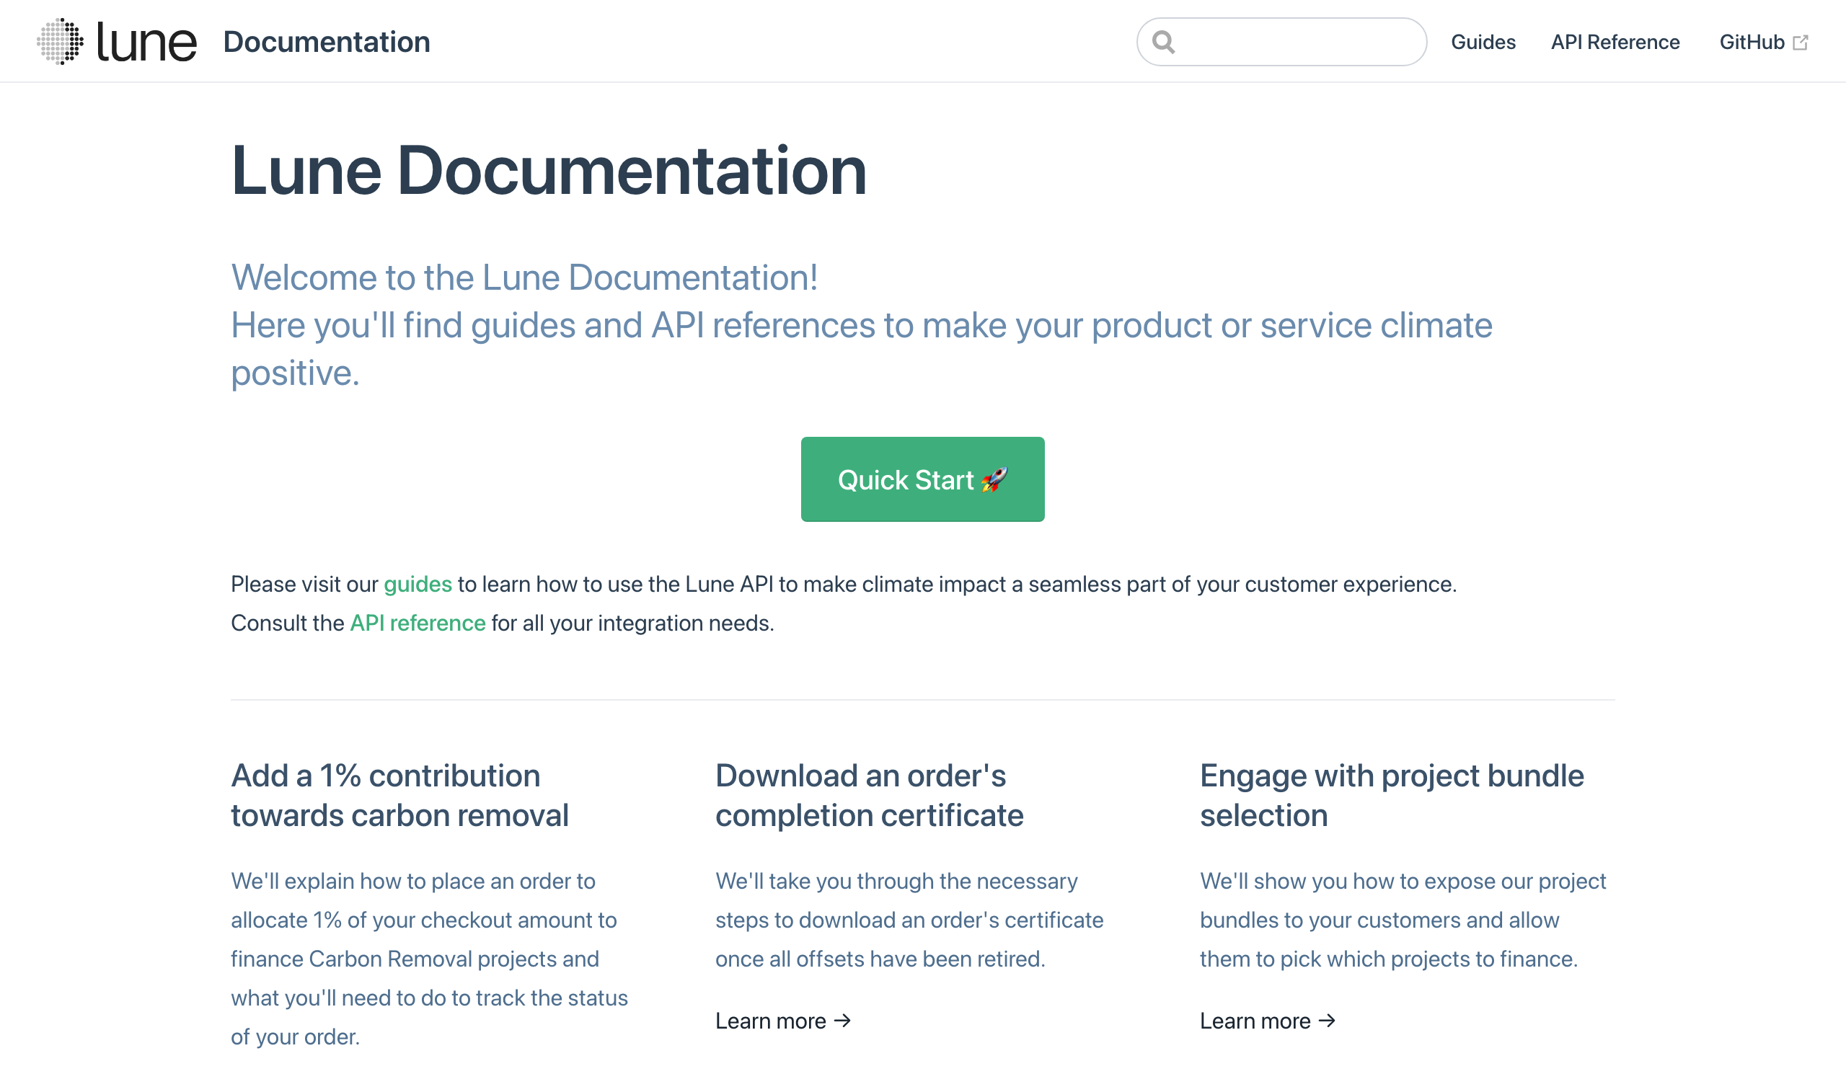Open the Guides nav item
Screen dimensions: 1846x1074
(1483, 42)
